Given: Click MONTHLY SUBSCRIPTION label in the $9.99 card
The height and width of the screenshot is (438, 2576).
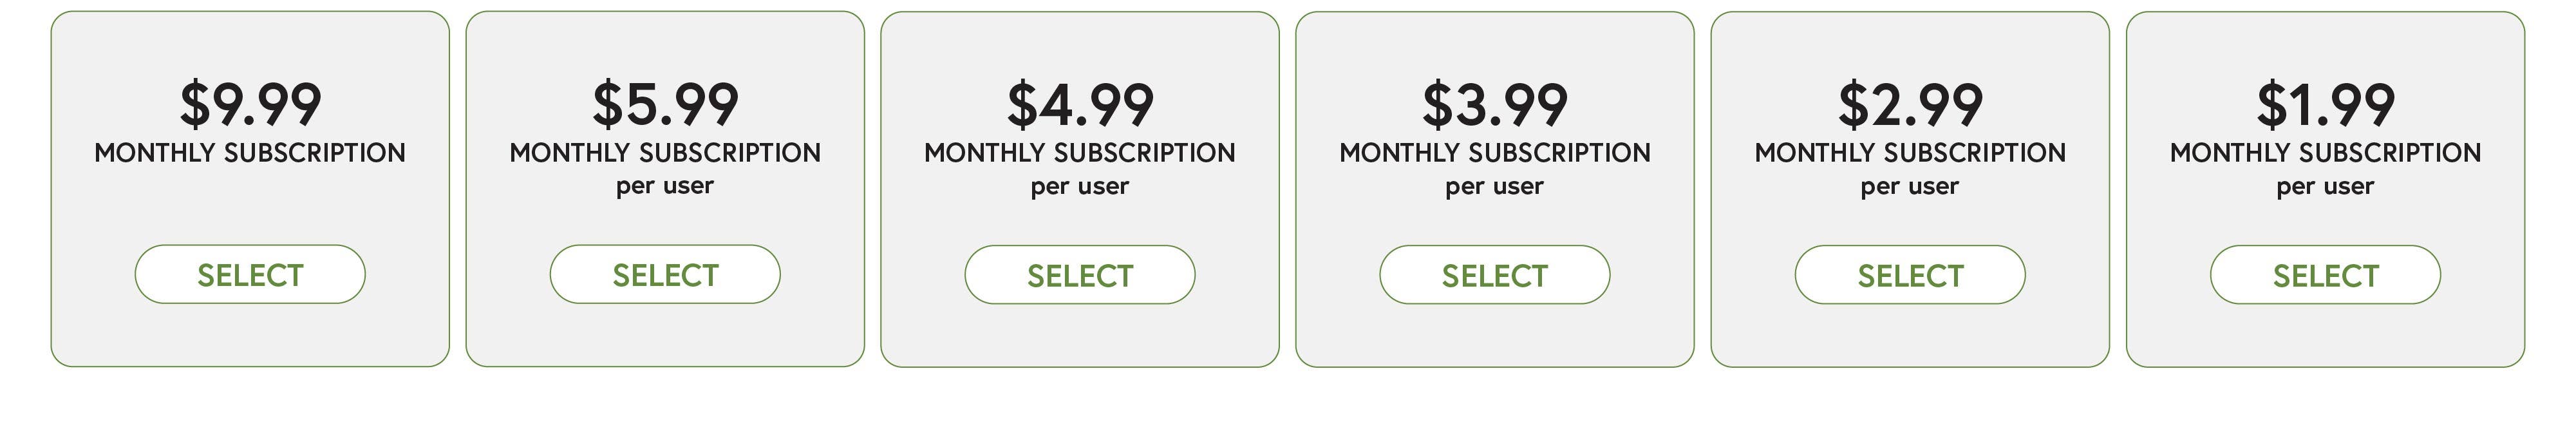Looking at the screenshot, I should (250, 153).
